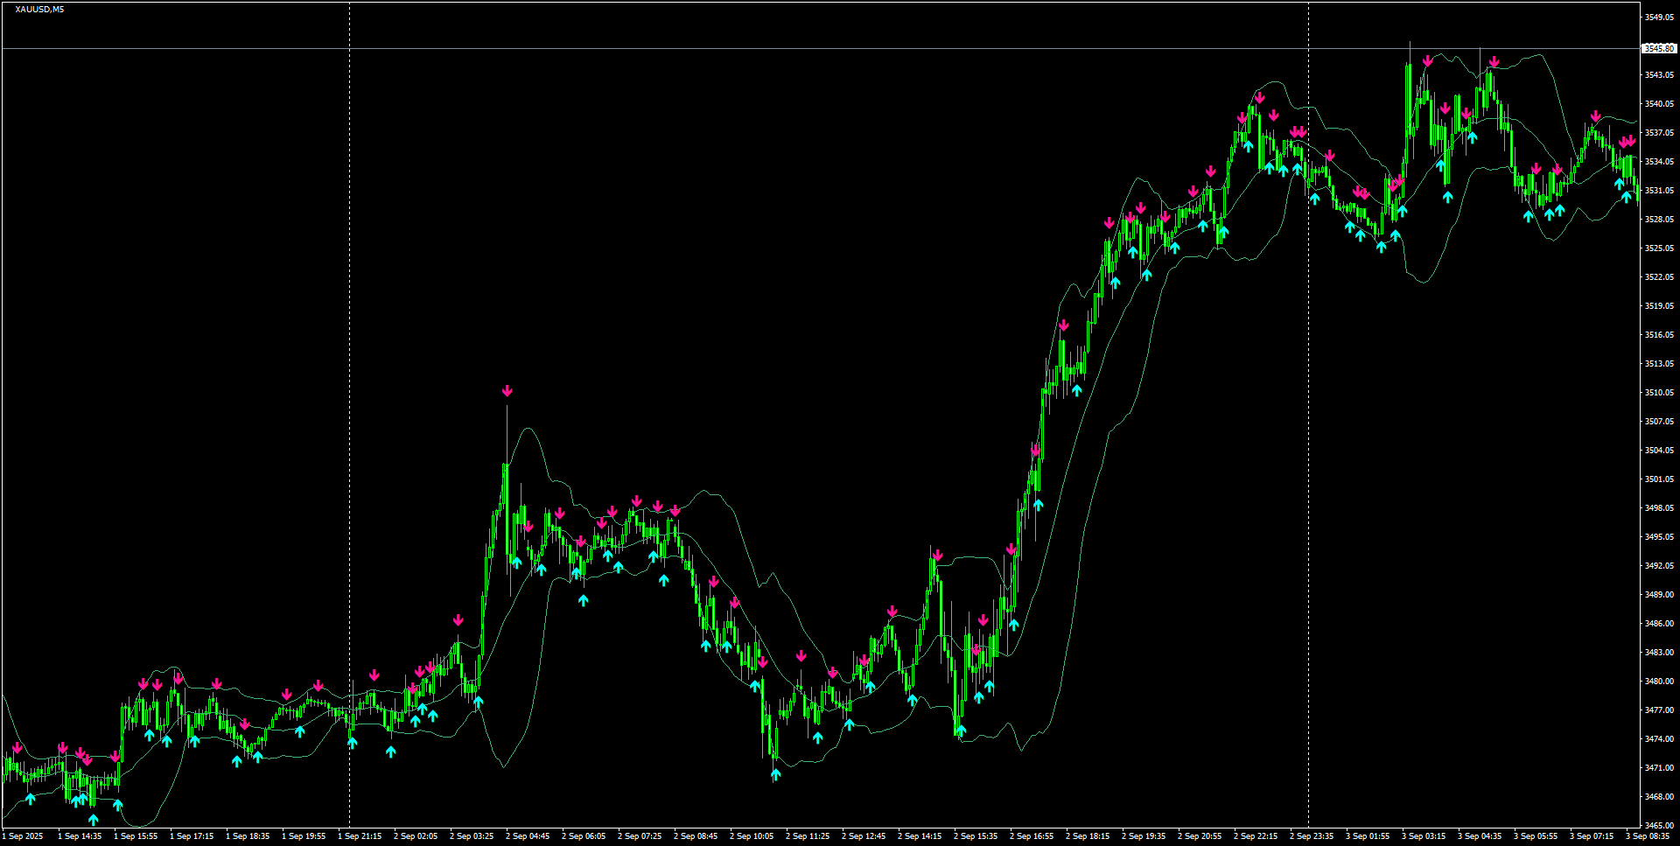The image size is (1680, 846).
Task: Click the 3504.05 price axis label
Action: (1659, 451)
